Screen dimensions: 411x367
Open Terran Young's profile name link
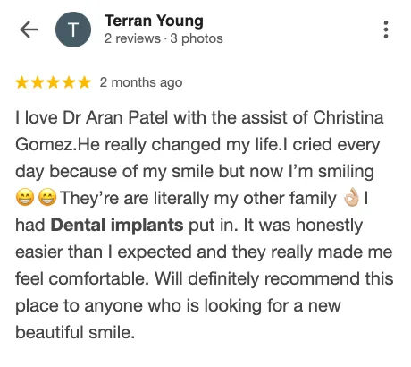point(154,21)
